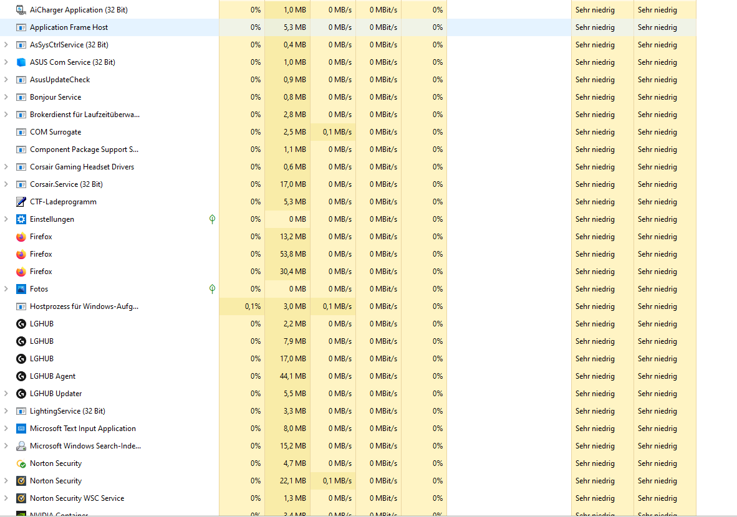
Task: Expand the LGHUB Updater row
Action: [x=6, y=394]
